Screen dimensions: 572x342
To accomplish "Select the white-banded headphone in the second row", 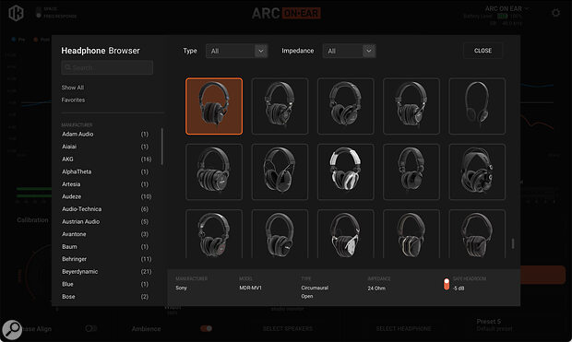I will coord(345,171).
